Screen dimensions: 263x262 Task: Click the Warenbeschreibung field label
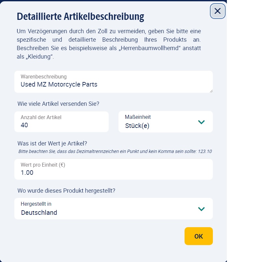(44, 76)
